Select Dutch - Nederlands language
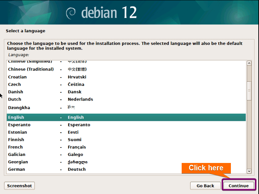The image size is (259, 194). [126, 99]
